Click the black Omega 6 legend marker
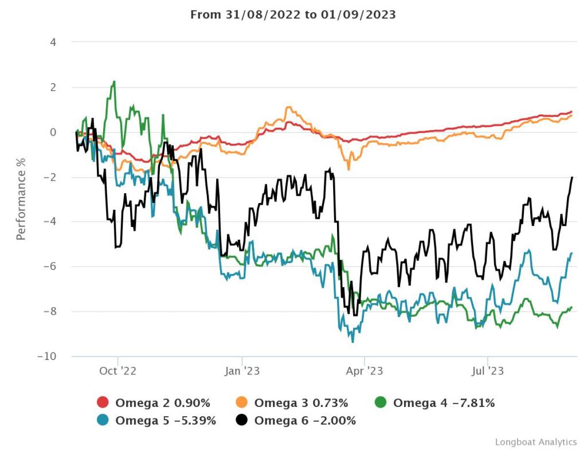Viewport: 587px width, 450px height. (x=242, y=420)
